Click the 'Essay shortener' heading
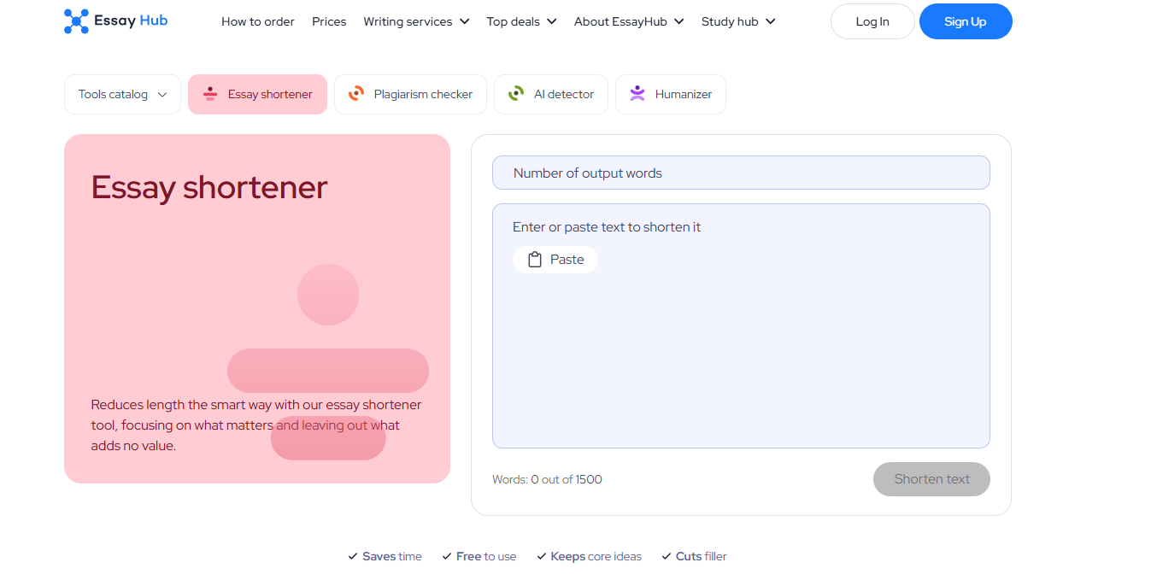This screenshot has height=586, width=1157. [209, 187]
